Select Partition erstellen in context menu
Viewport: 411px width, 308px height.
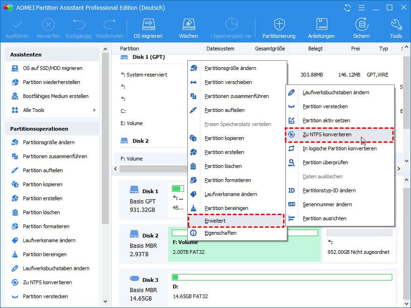pos(237,152)
